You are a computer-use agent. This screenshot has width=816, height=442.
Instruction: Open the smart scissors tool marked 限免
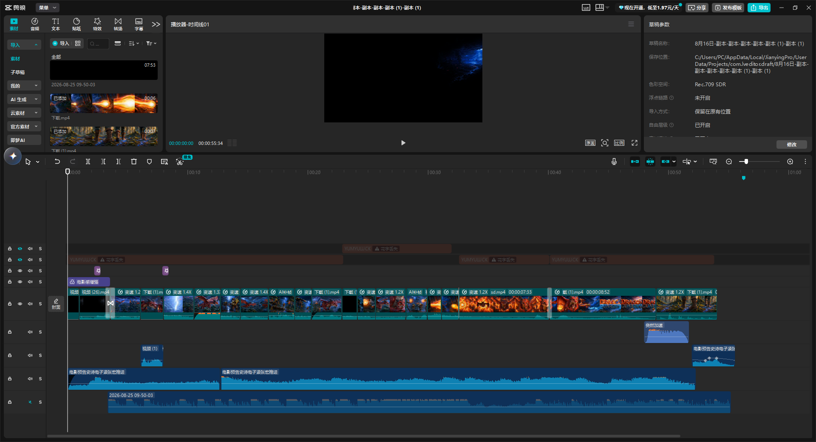coord(180,161)
